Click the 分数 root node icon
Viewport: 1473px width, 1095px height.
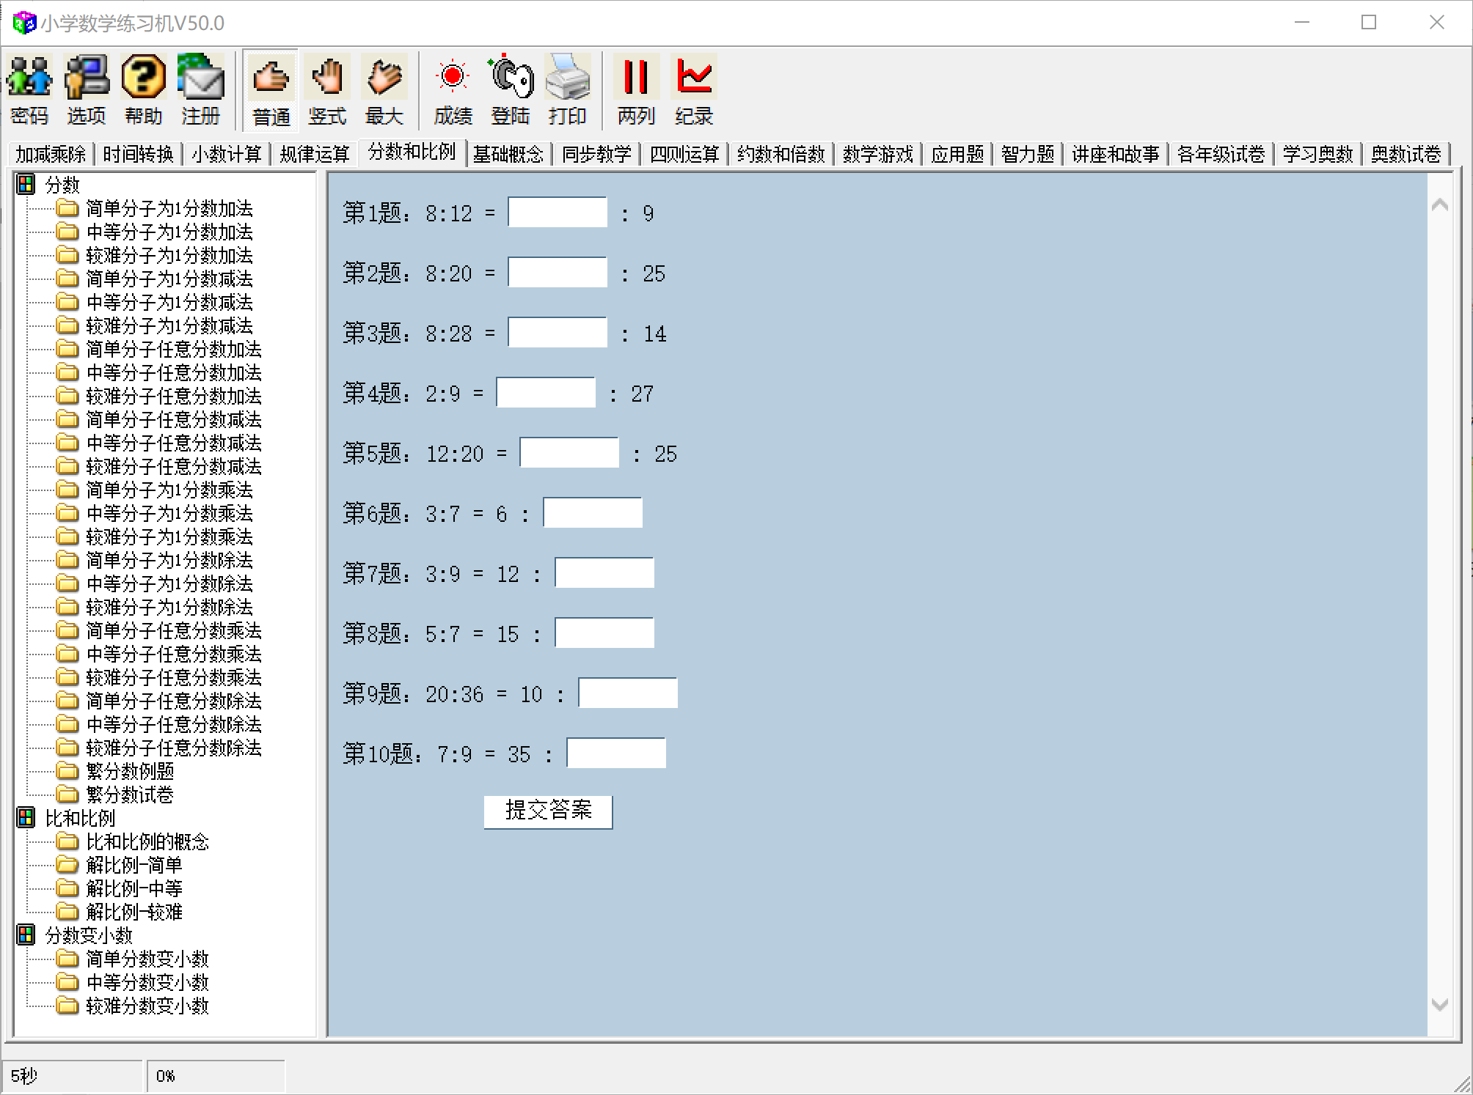tap(26, 185)
